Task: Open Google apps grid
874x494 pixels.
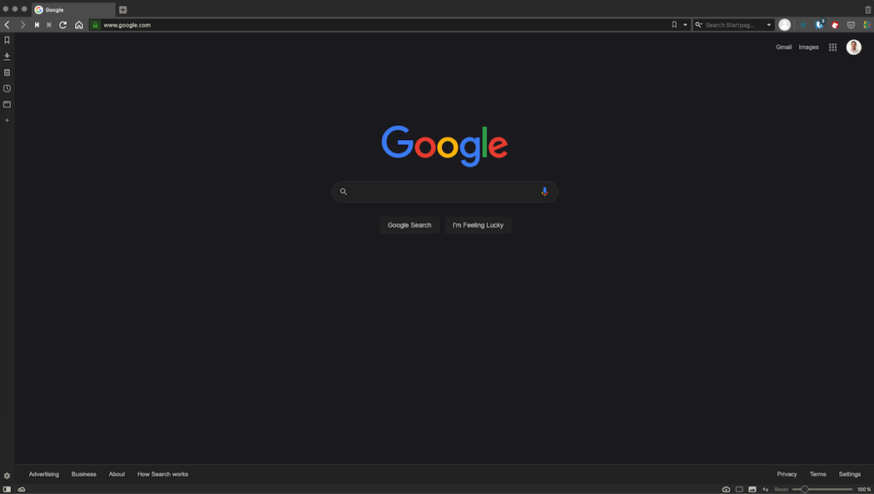Action: tap(833, 47)
